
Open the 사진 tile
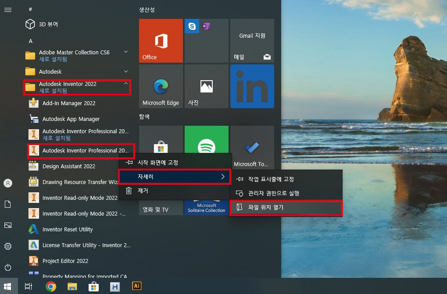(207, 86)
